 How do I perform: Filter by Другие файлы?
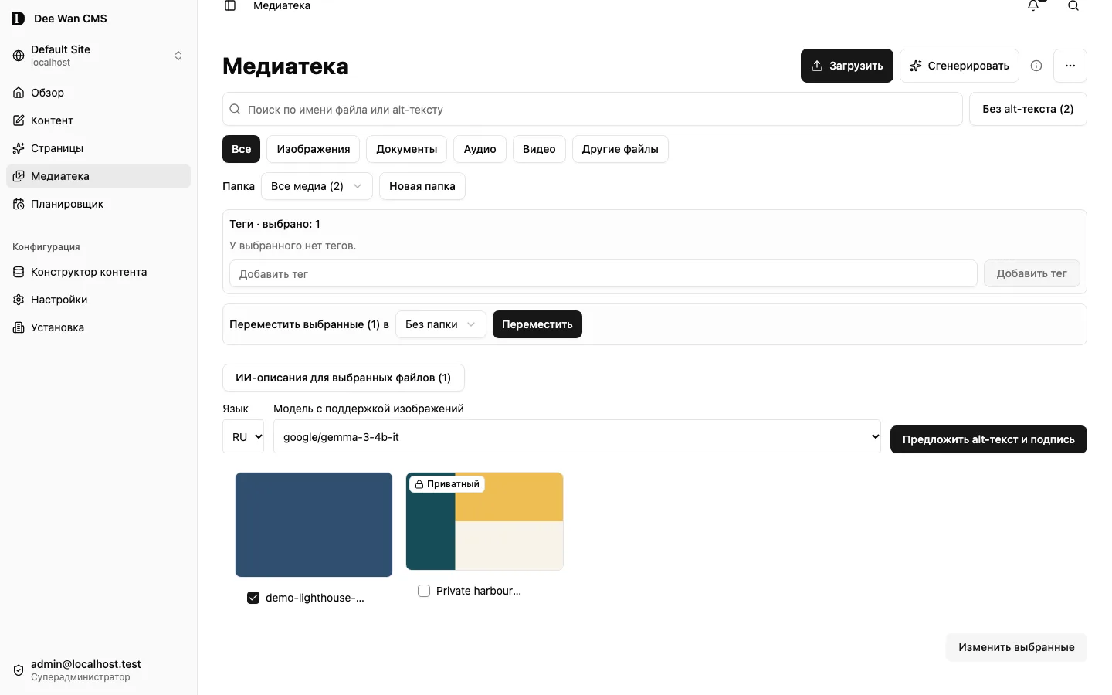[620, 149]
